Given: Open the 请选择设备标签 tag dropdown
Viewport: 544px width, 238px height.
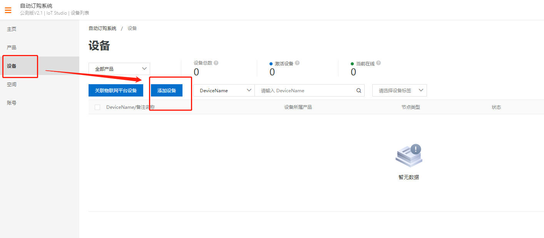Looking at the screenshot, I should [x=400, y=91].
